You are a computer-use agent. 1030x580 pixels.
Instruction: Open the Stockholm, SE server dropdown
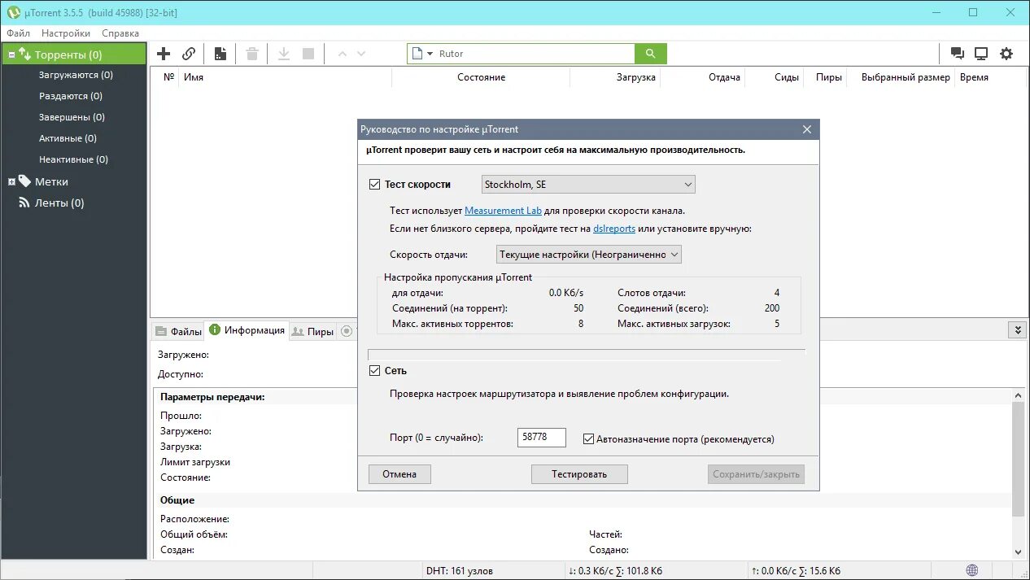coord(588,185)
